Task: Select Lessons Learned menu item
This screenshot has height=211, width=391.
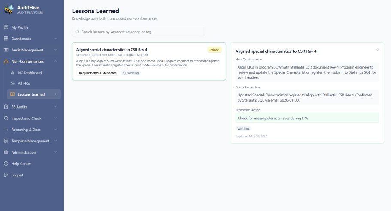Action: pos(33,94)
